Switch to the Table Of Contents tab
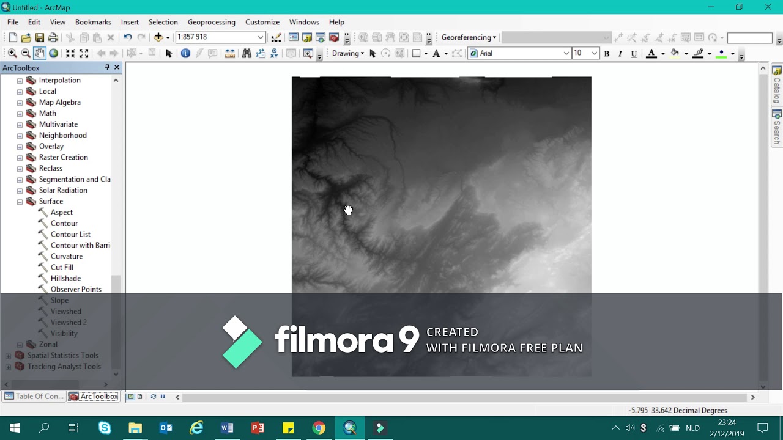This screenshot has width=783, height=440. tap(34, 397)
